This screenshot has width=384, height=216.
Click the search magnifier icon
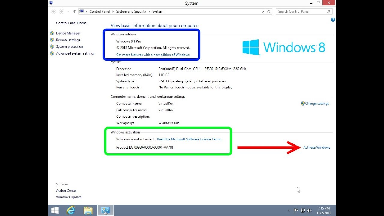coord(329,11)
